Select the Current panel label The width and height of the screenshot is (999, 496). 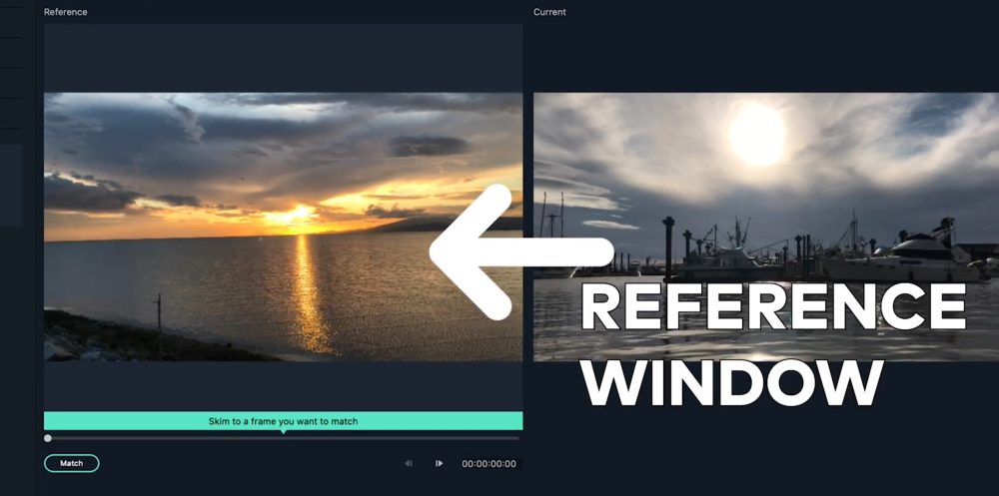pyautogui.click(x=549, y=12)
